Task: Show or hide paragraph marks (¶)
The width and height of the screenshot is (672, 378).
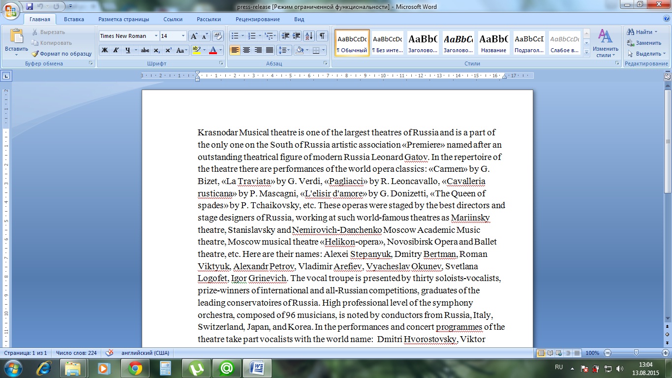Action: (322, 36)
